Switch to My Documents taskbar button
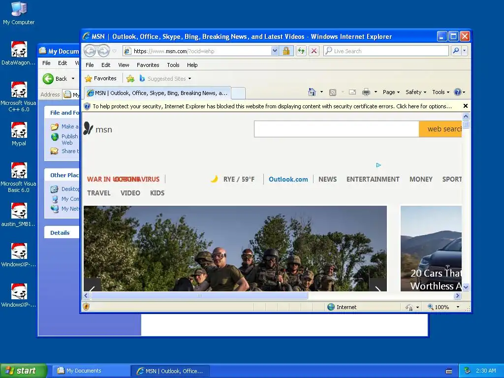504x378 pixels. click(91, 371)
